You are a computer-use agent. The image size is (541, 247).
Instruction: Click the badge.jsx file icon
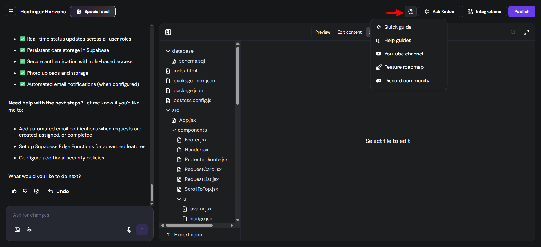point(185,219)
